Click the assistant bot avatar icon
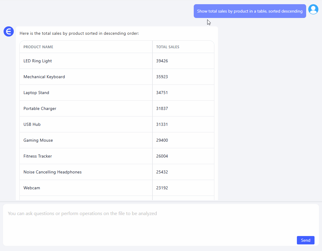322x251 pixels. pyautogui.click(x=9, y=31)
